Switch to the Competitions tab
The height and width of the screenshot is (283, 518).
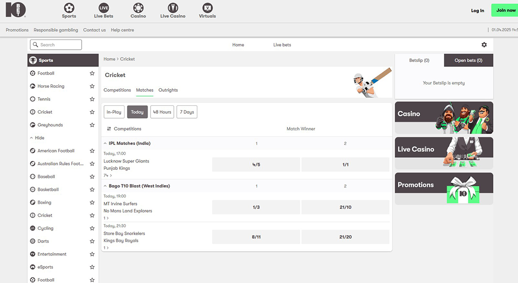(x=117, y=90)
